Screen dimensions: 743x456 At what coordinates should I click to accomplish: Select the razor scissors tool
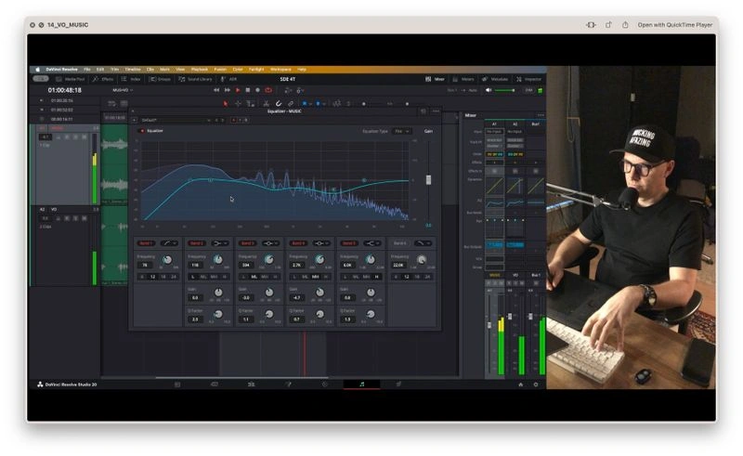(x=267, y=103)
